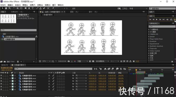Expand the Trapcode effects category
This screenshot has width=176, height=97.
(x=149, y=48)
